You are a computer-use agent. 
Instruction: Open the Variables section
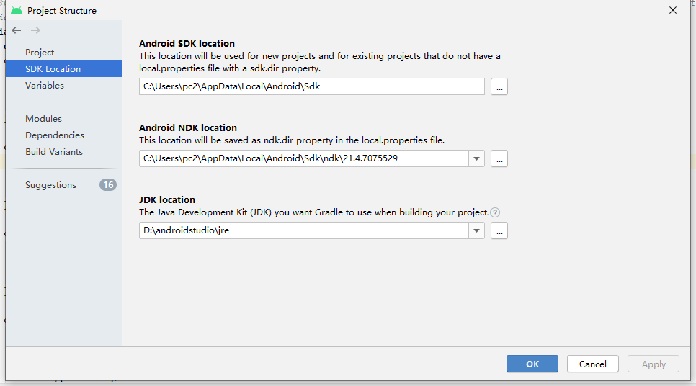[45, 86]
